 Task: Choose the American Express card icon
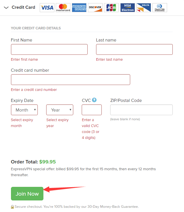[x=79, y=8]
